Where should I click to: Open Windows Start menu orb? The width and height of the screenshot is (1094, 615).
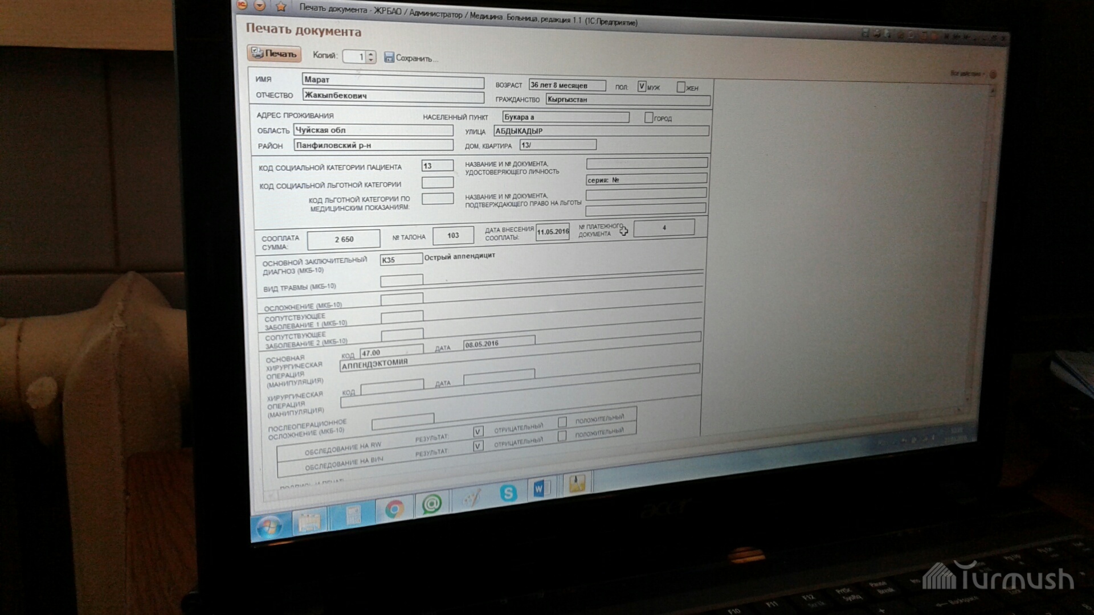tap(269, 526)
